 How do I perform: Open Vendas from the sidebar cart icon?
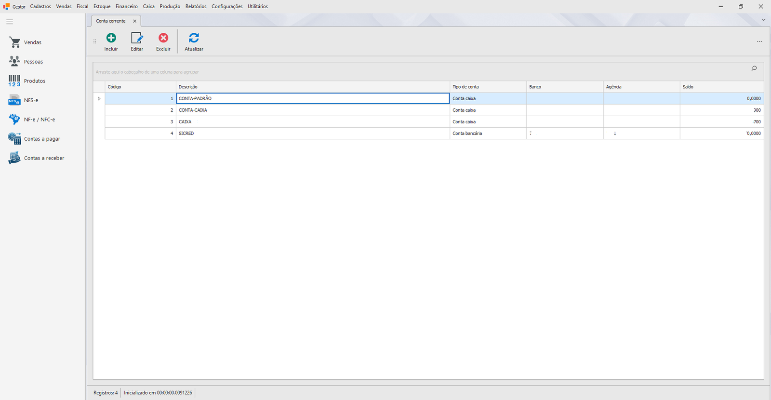tap(15, 42)
